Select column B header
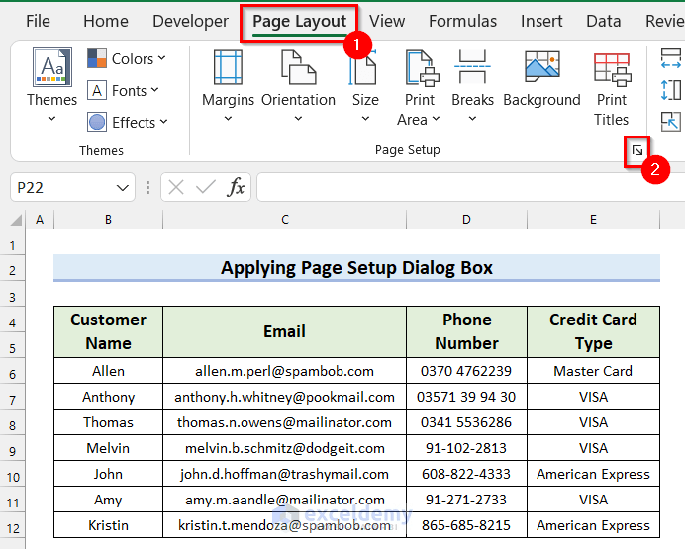The image size is (685, 549). click(108, 220)
